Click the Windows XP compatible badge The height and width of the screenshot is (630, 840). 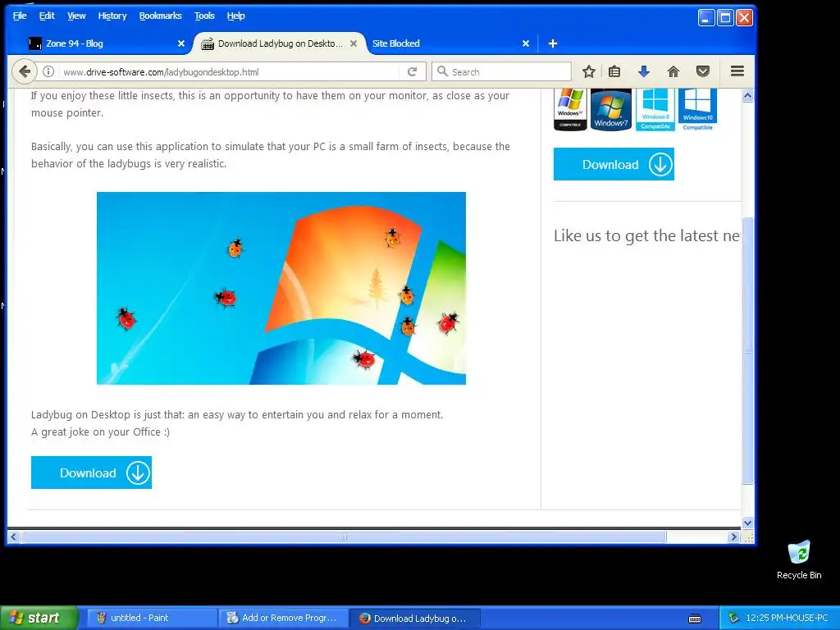tap(570, 109)
